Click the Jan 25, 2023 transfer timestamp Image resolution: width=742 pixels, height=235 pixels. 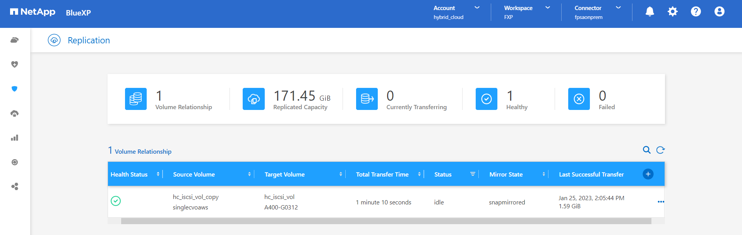591,198
